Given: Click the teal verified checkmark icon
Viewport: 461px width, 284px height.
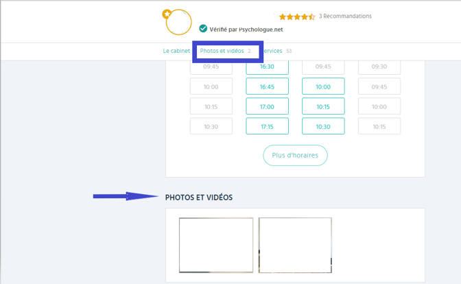Looking at the screenshot, I should 203,29.
